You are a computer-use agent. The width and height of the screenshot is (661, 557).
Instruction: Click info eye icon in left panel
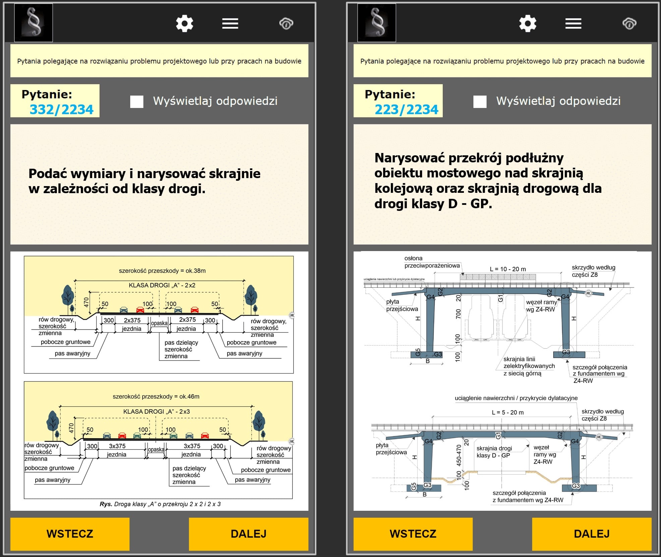286,23
